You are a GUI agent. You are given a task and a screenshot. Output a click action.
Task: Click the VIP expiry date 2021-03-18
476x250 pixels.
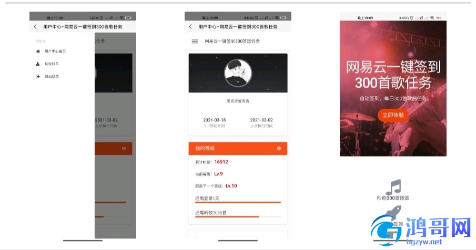tap(214, 120)
